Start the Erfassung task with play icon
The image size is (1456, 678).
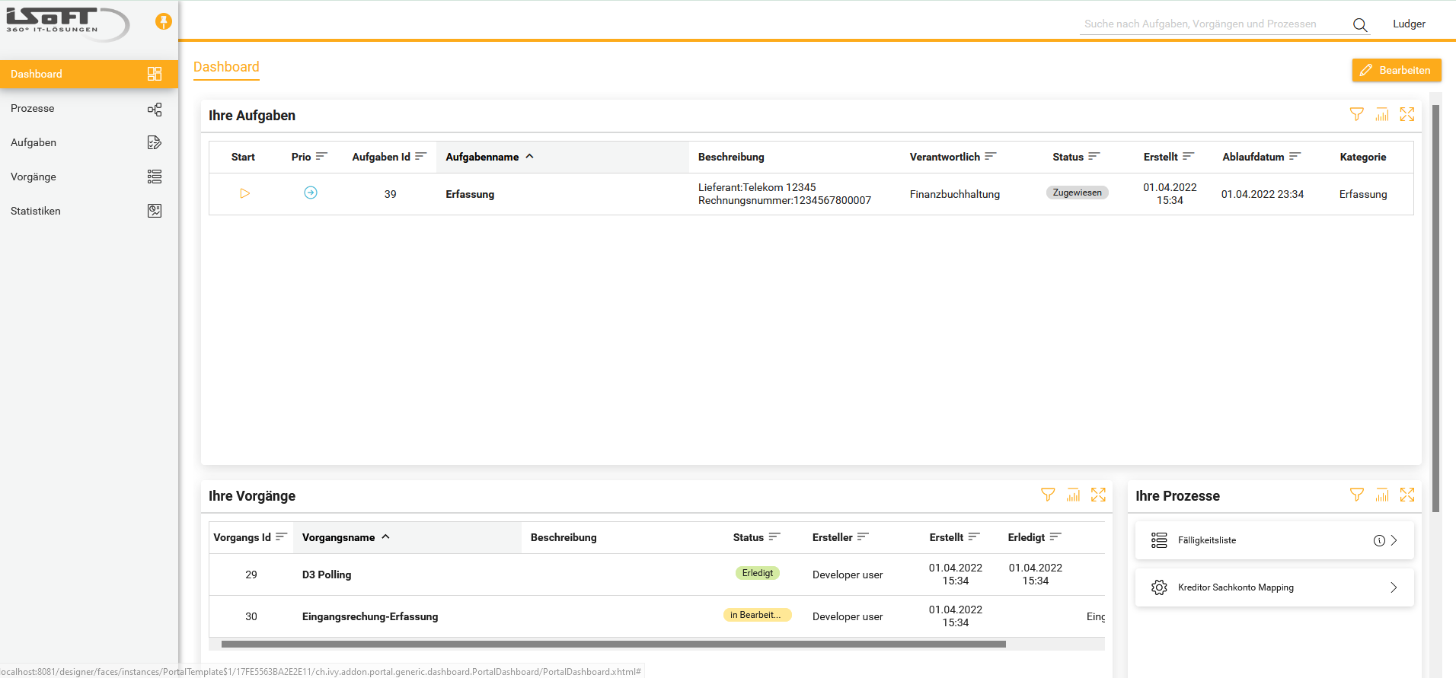[244, 193]
